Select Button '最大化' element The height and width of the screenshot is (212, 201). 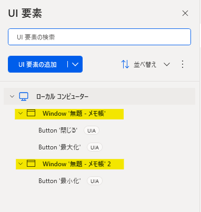59,147
